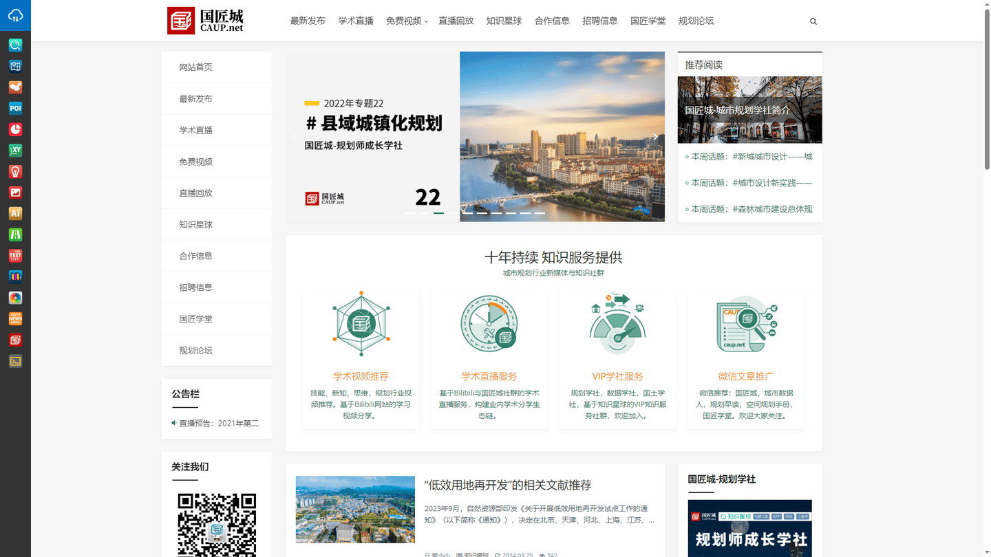Screen dimensions: 991x557
Task: Open the 学术直播服务 title link
Action: [x=489, y=376]
